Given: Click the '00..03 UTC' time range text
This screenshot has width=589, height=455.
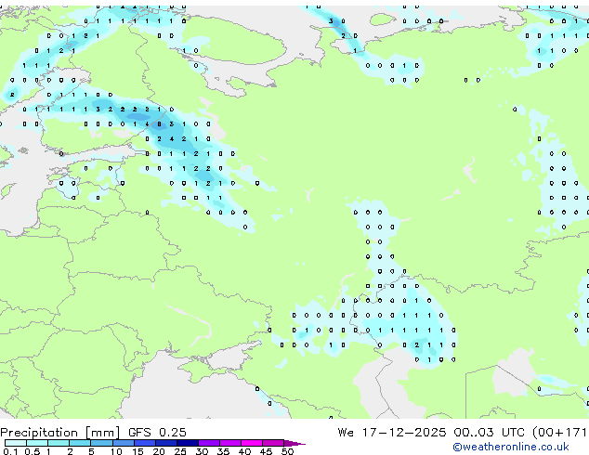Looking at the screenshot, I should click(489, 433).
